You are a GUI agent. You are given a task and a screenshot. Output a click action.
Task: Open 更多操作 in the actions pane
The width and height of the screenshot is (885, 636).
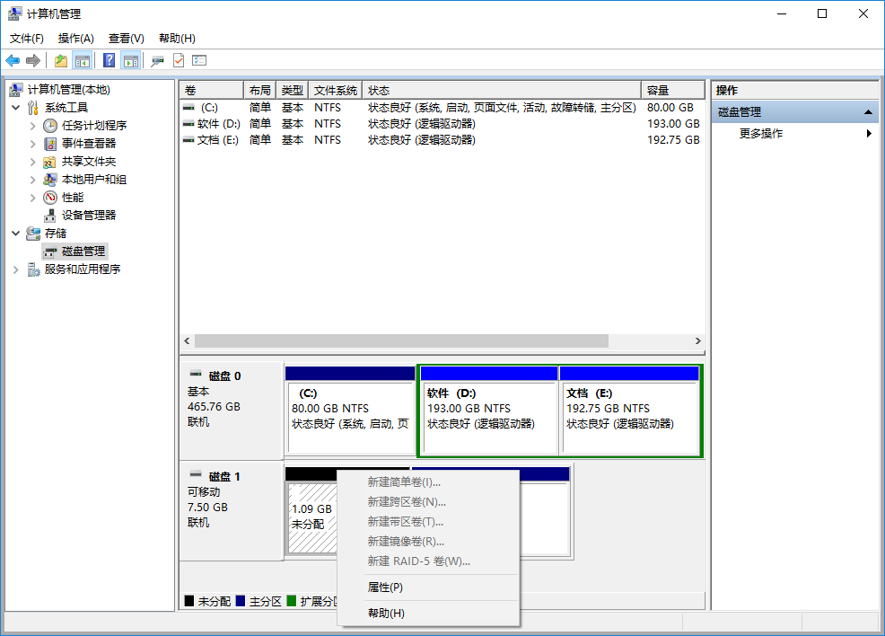click(x=761, y=134)
